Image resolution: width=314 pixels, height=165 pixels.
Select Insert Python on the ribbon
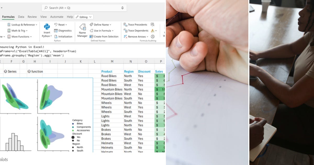click(46, 31)
